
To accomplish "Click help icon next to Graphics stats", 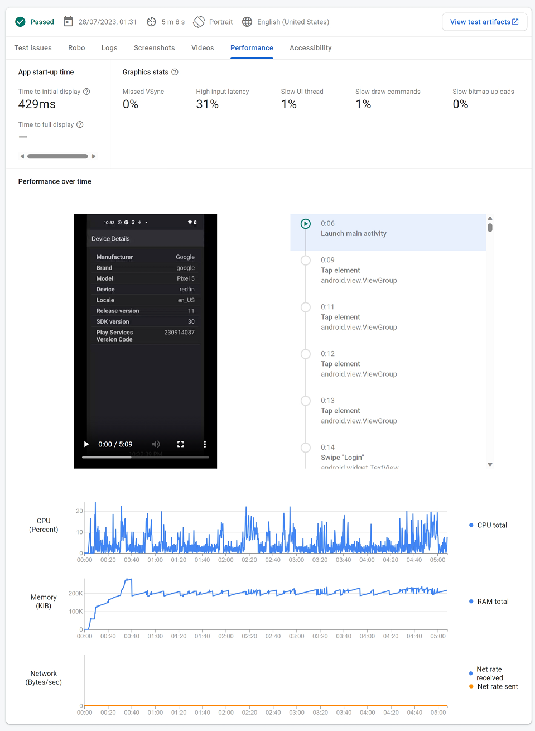I will coord(175,72).
